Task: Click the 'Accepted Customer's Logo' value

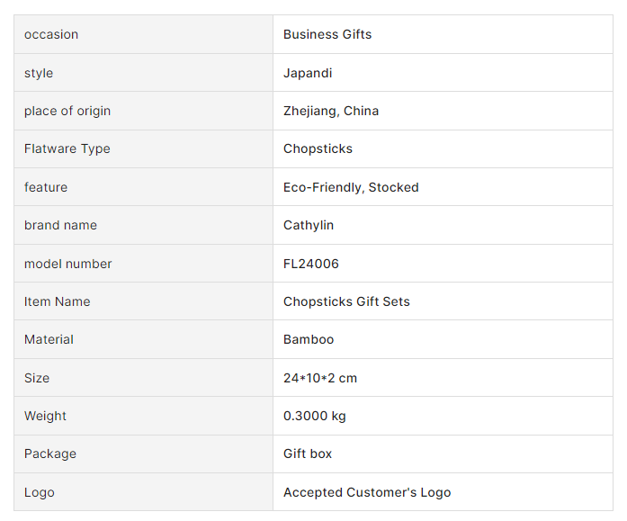Action: [367, 492]
